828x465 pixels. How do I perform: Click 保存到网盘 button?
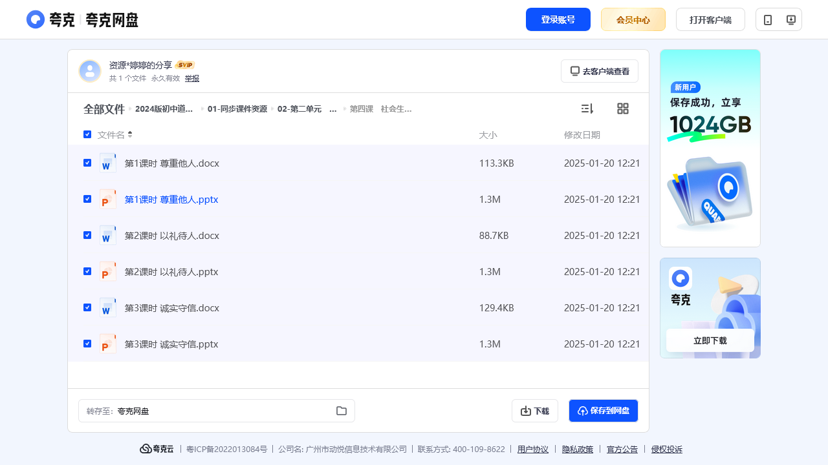point(604,411)
